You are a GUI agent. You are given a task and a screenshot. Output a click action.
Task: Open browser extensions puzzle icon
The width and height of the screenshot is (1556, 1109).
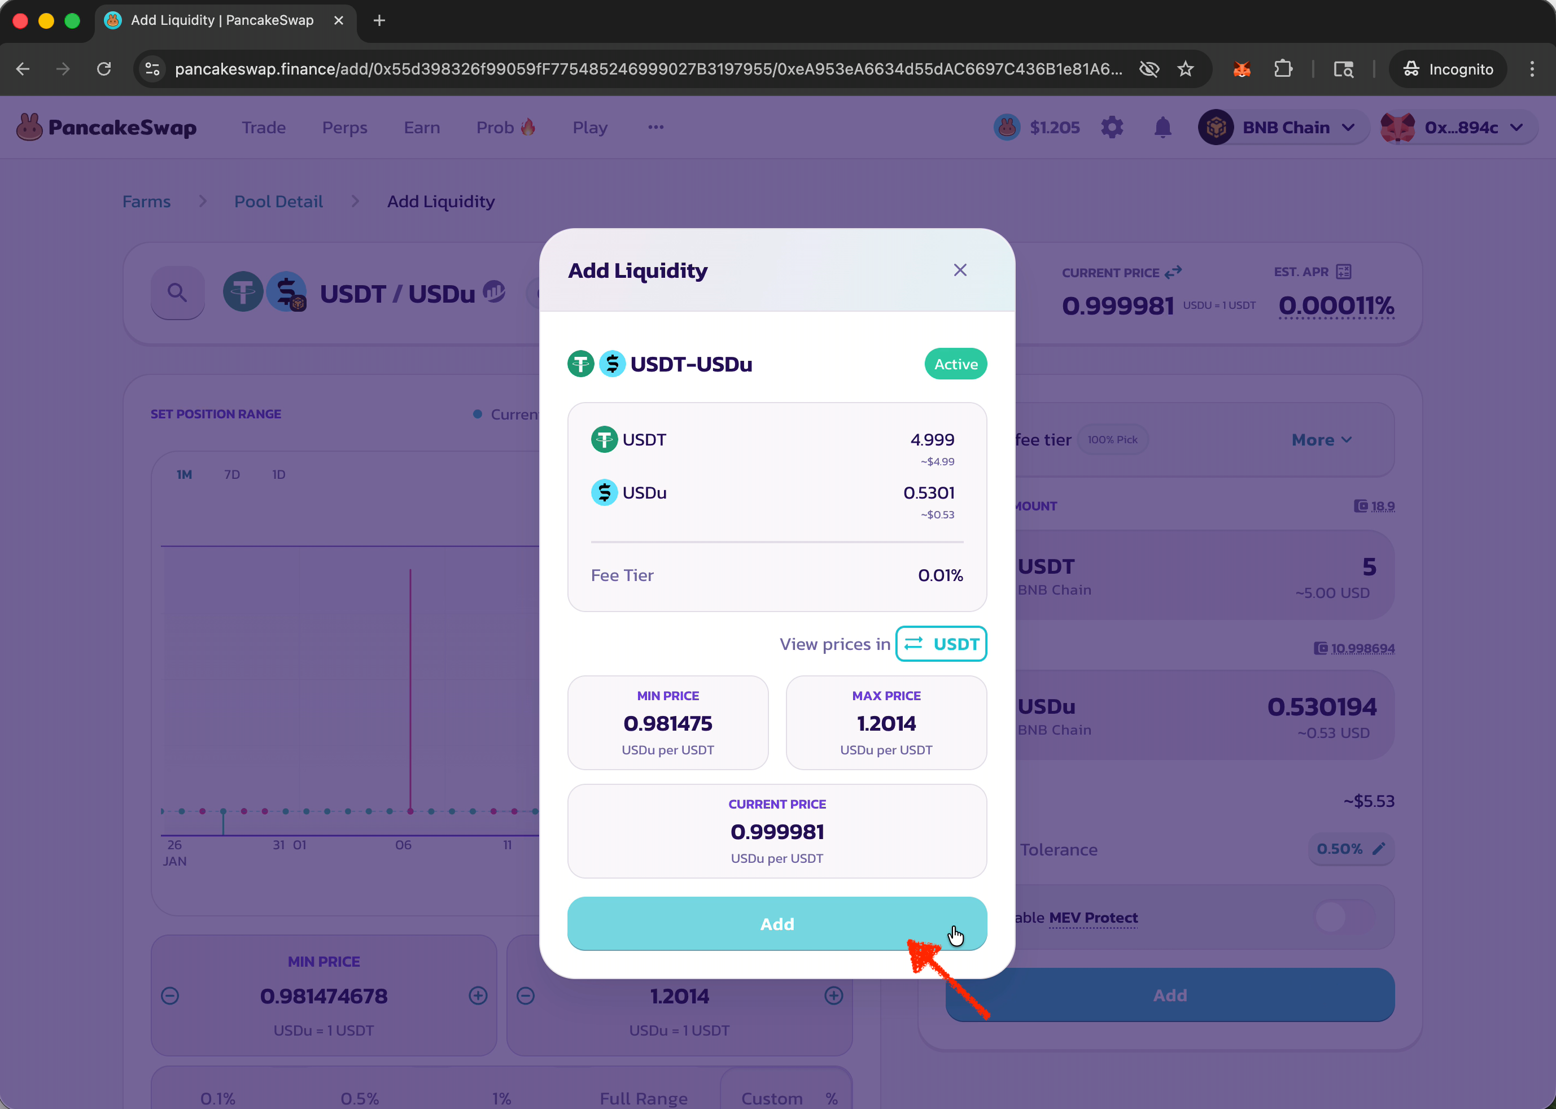click(x=1283, y=69)
